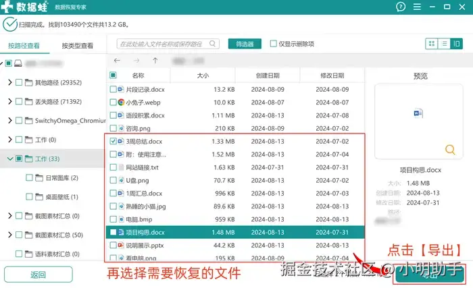
Task: Select the 桌面壁纸 (1) tree folder
Action: tap(62, 197)
